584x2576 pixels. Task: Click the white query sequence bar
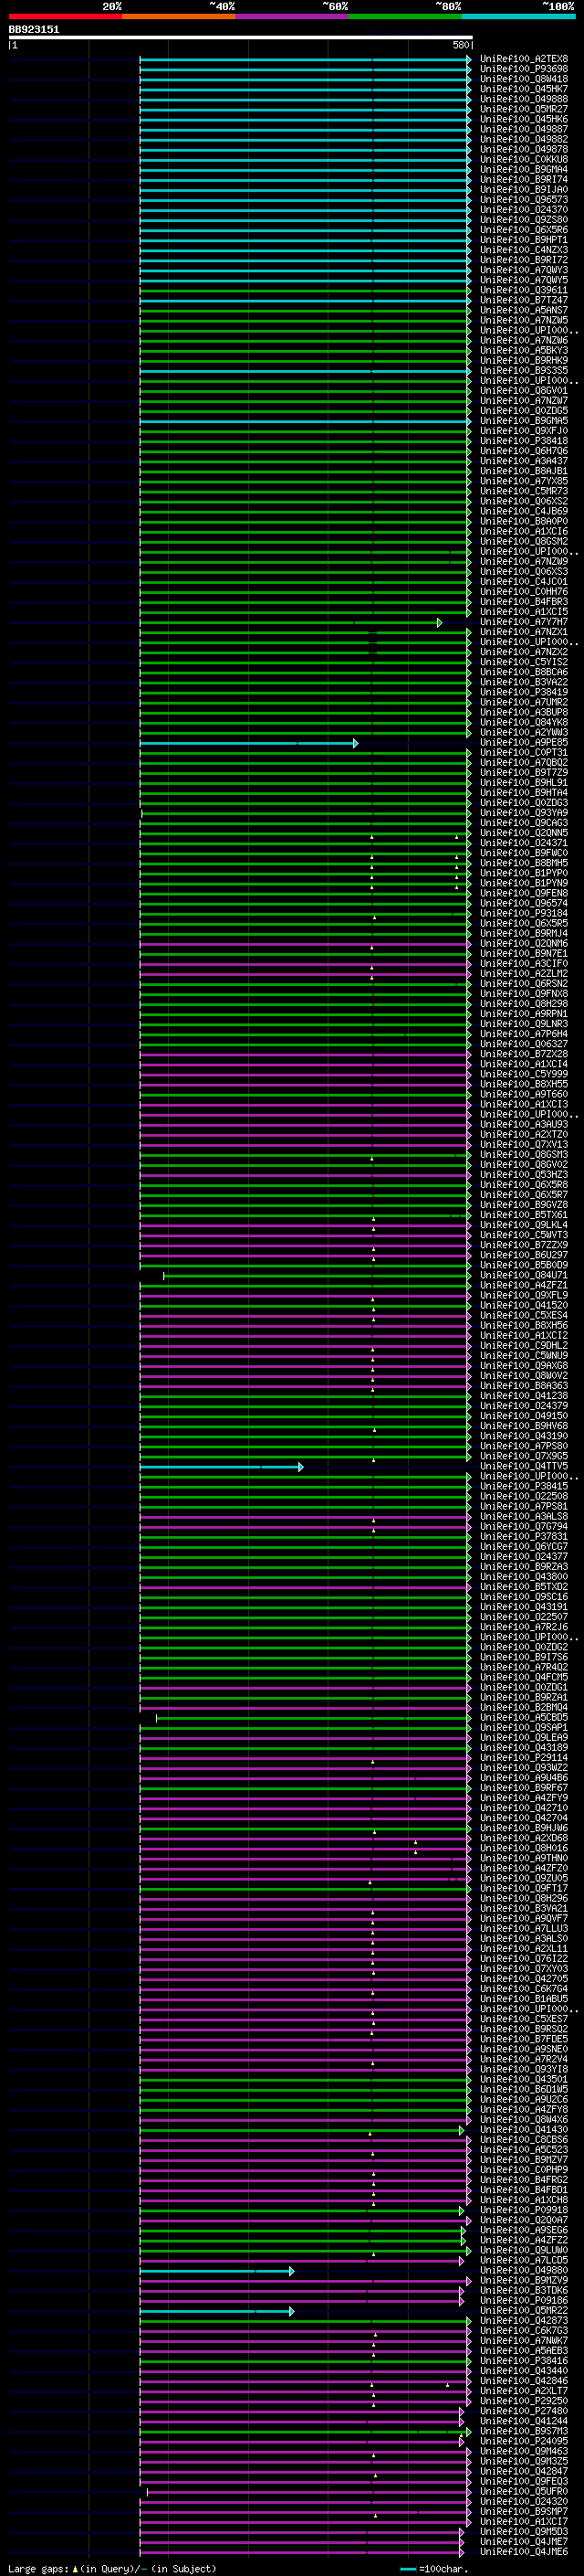pos(241,37)
